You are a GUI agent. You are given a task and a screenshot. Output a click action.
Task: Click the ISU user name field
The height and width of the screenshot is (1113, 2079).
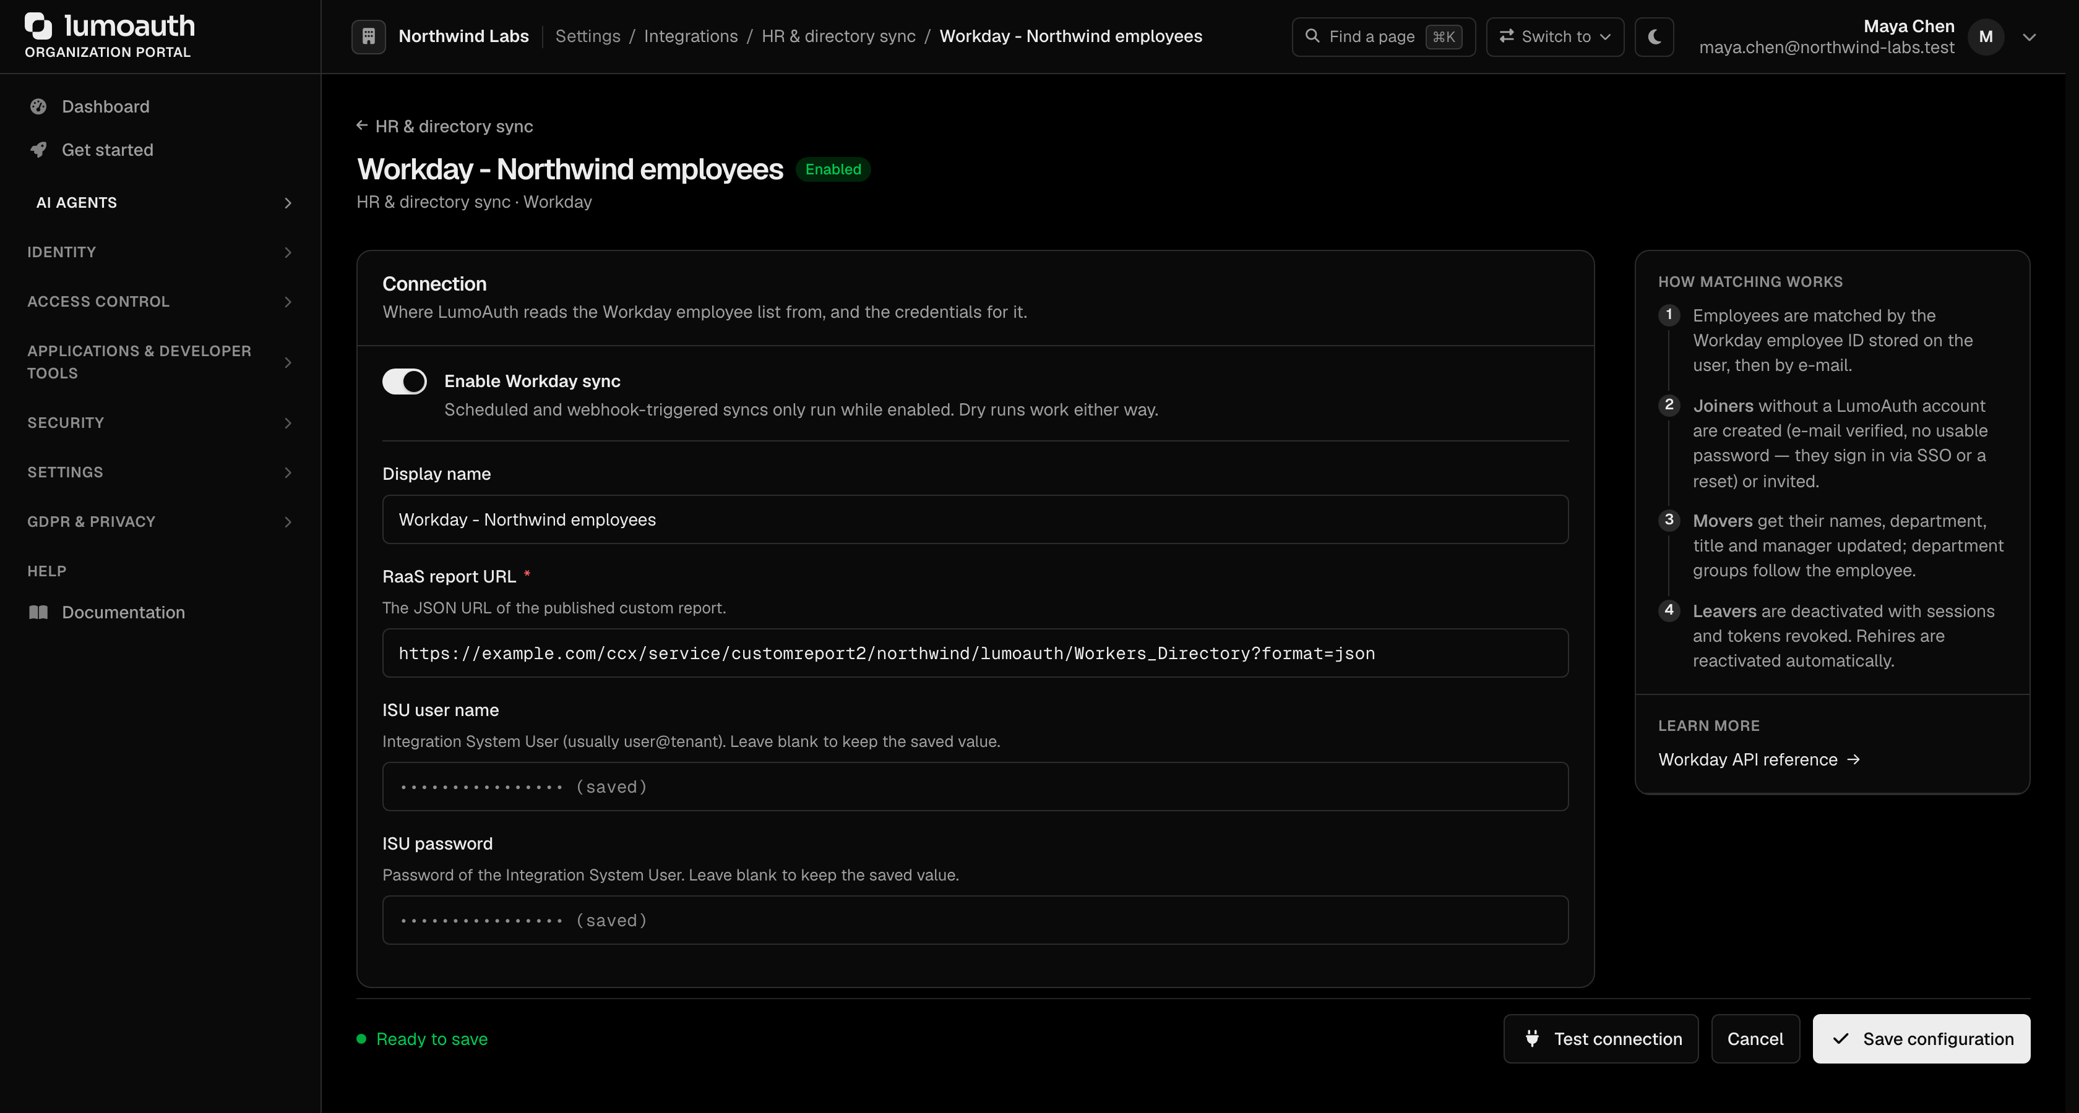(x=975, y=787)
